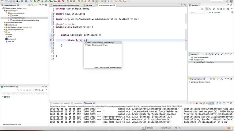This screenshot has width=234, height=131.
Task: Select pom.xml in Package Explorer
Action: click(11, 41)
